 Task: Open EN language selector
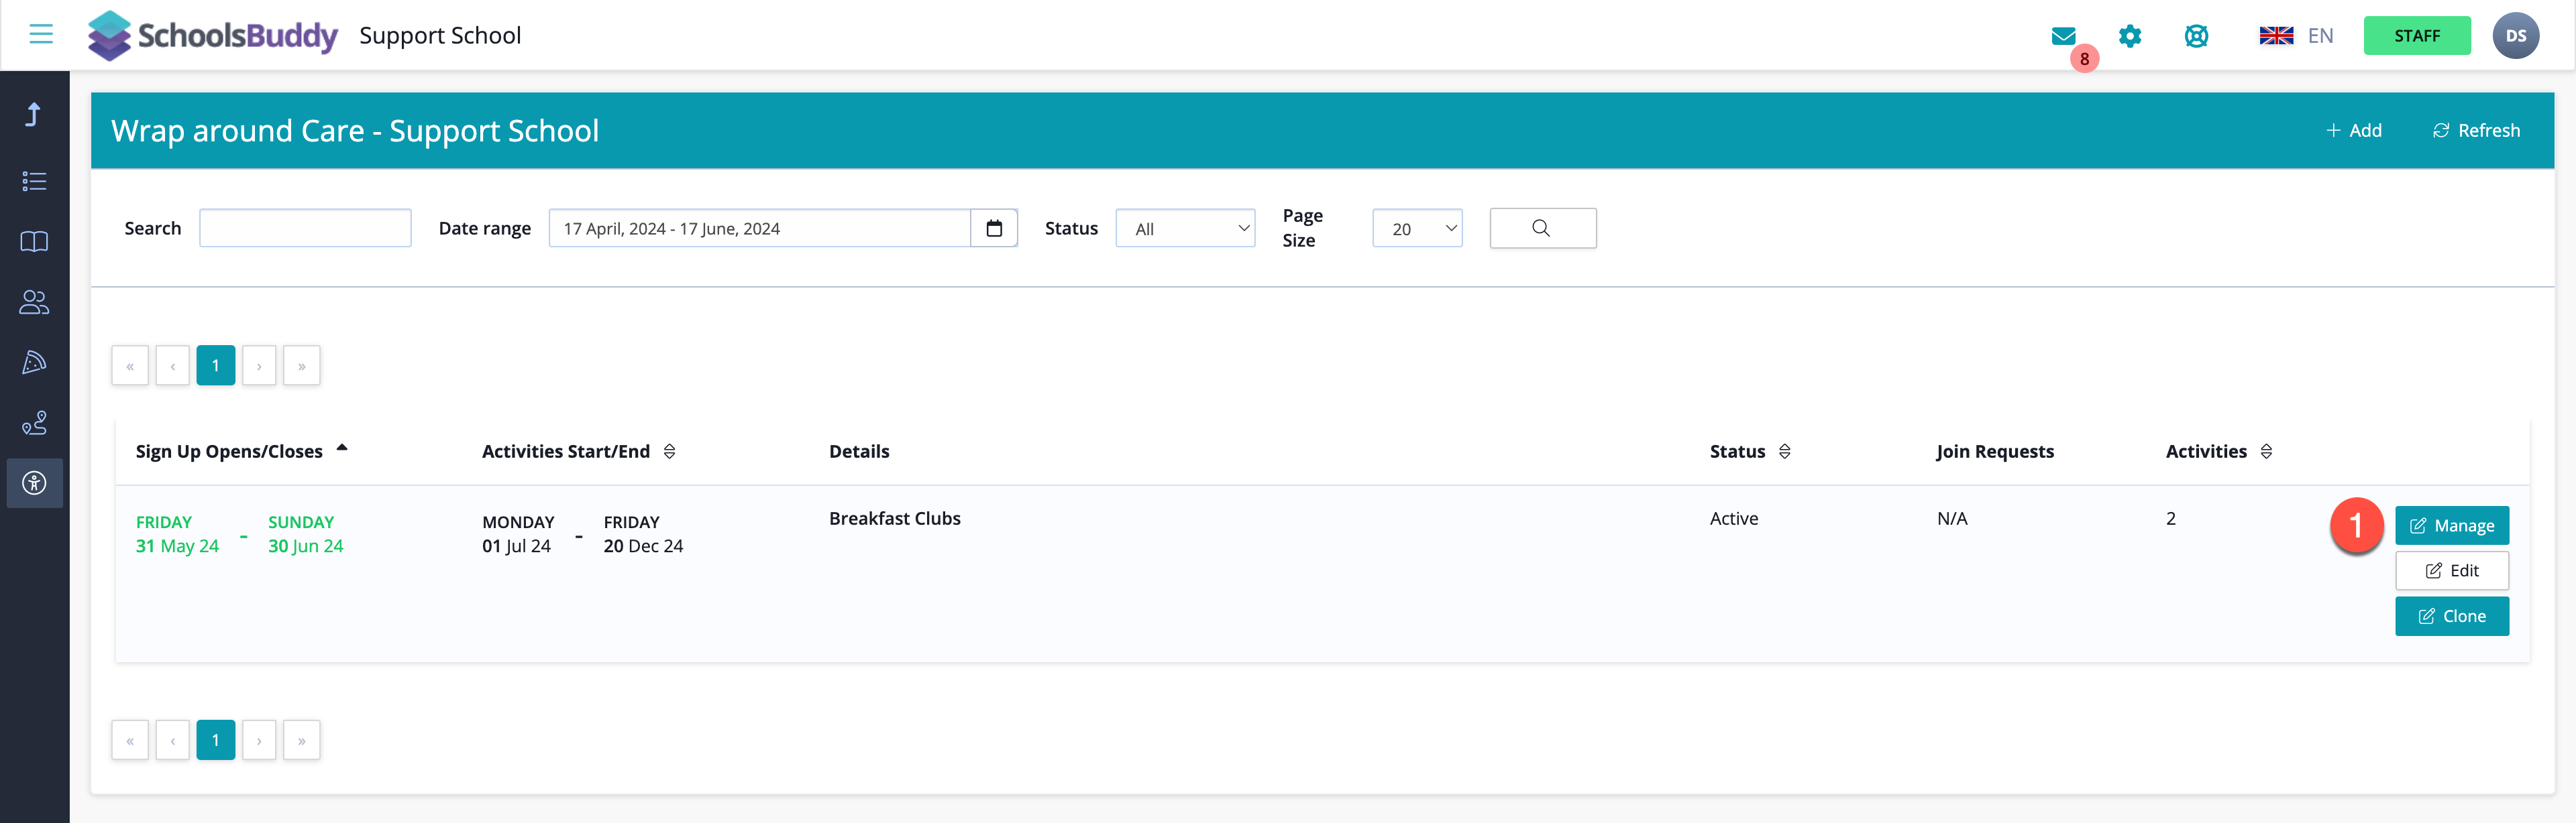2320,36
